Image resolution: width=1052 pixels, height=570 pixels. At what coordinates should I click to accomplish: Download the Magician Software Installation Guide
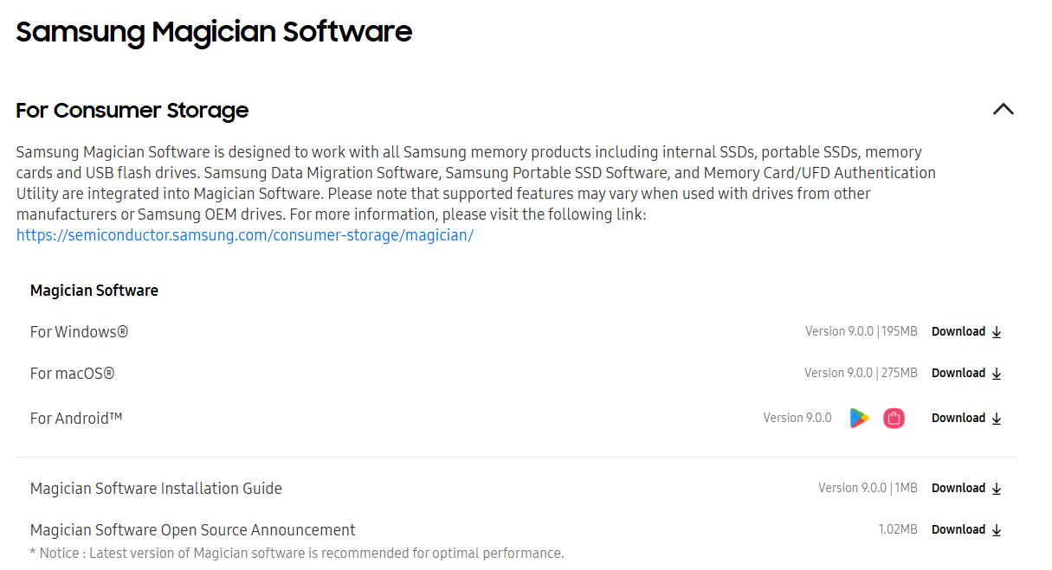click(x=966, y=489)
